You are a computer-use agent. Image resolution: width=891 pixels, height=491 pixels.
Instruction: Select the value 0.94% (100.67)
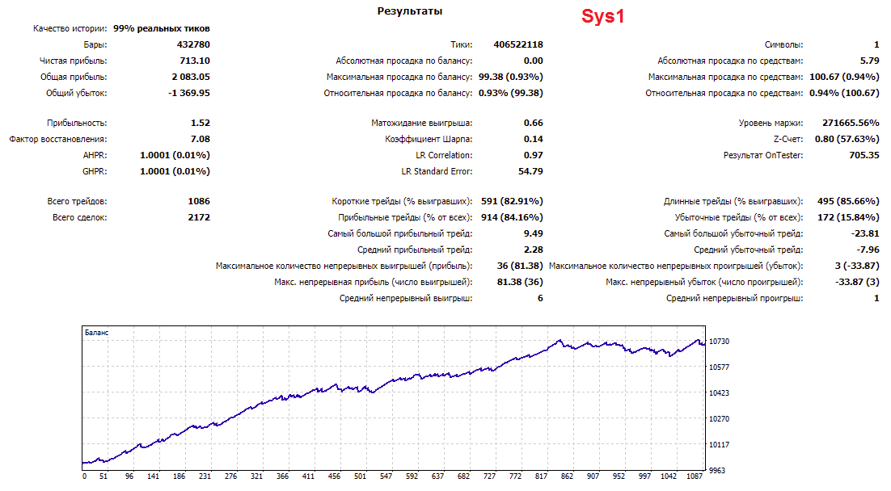click(844, 93)
